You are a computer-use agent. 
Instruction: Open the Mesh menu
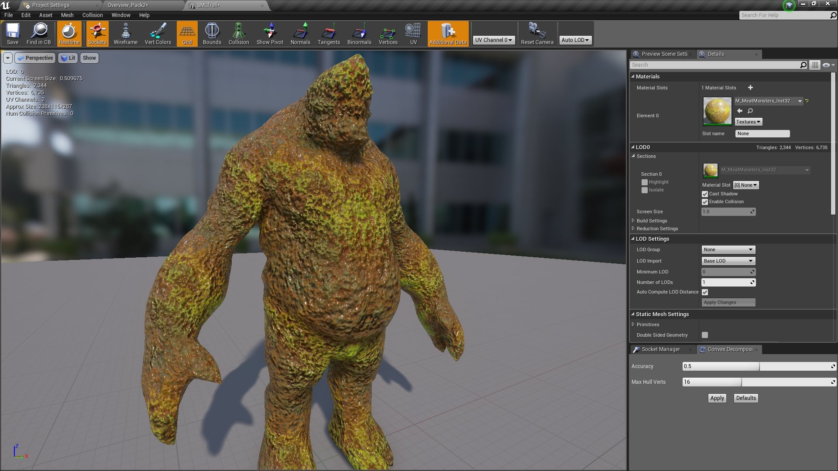pyautogui.click(x=67, y=15)
